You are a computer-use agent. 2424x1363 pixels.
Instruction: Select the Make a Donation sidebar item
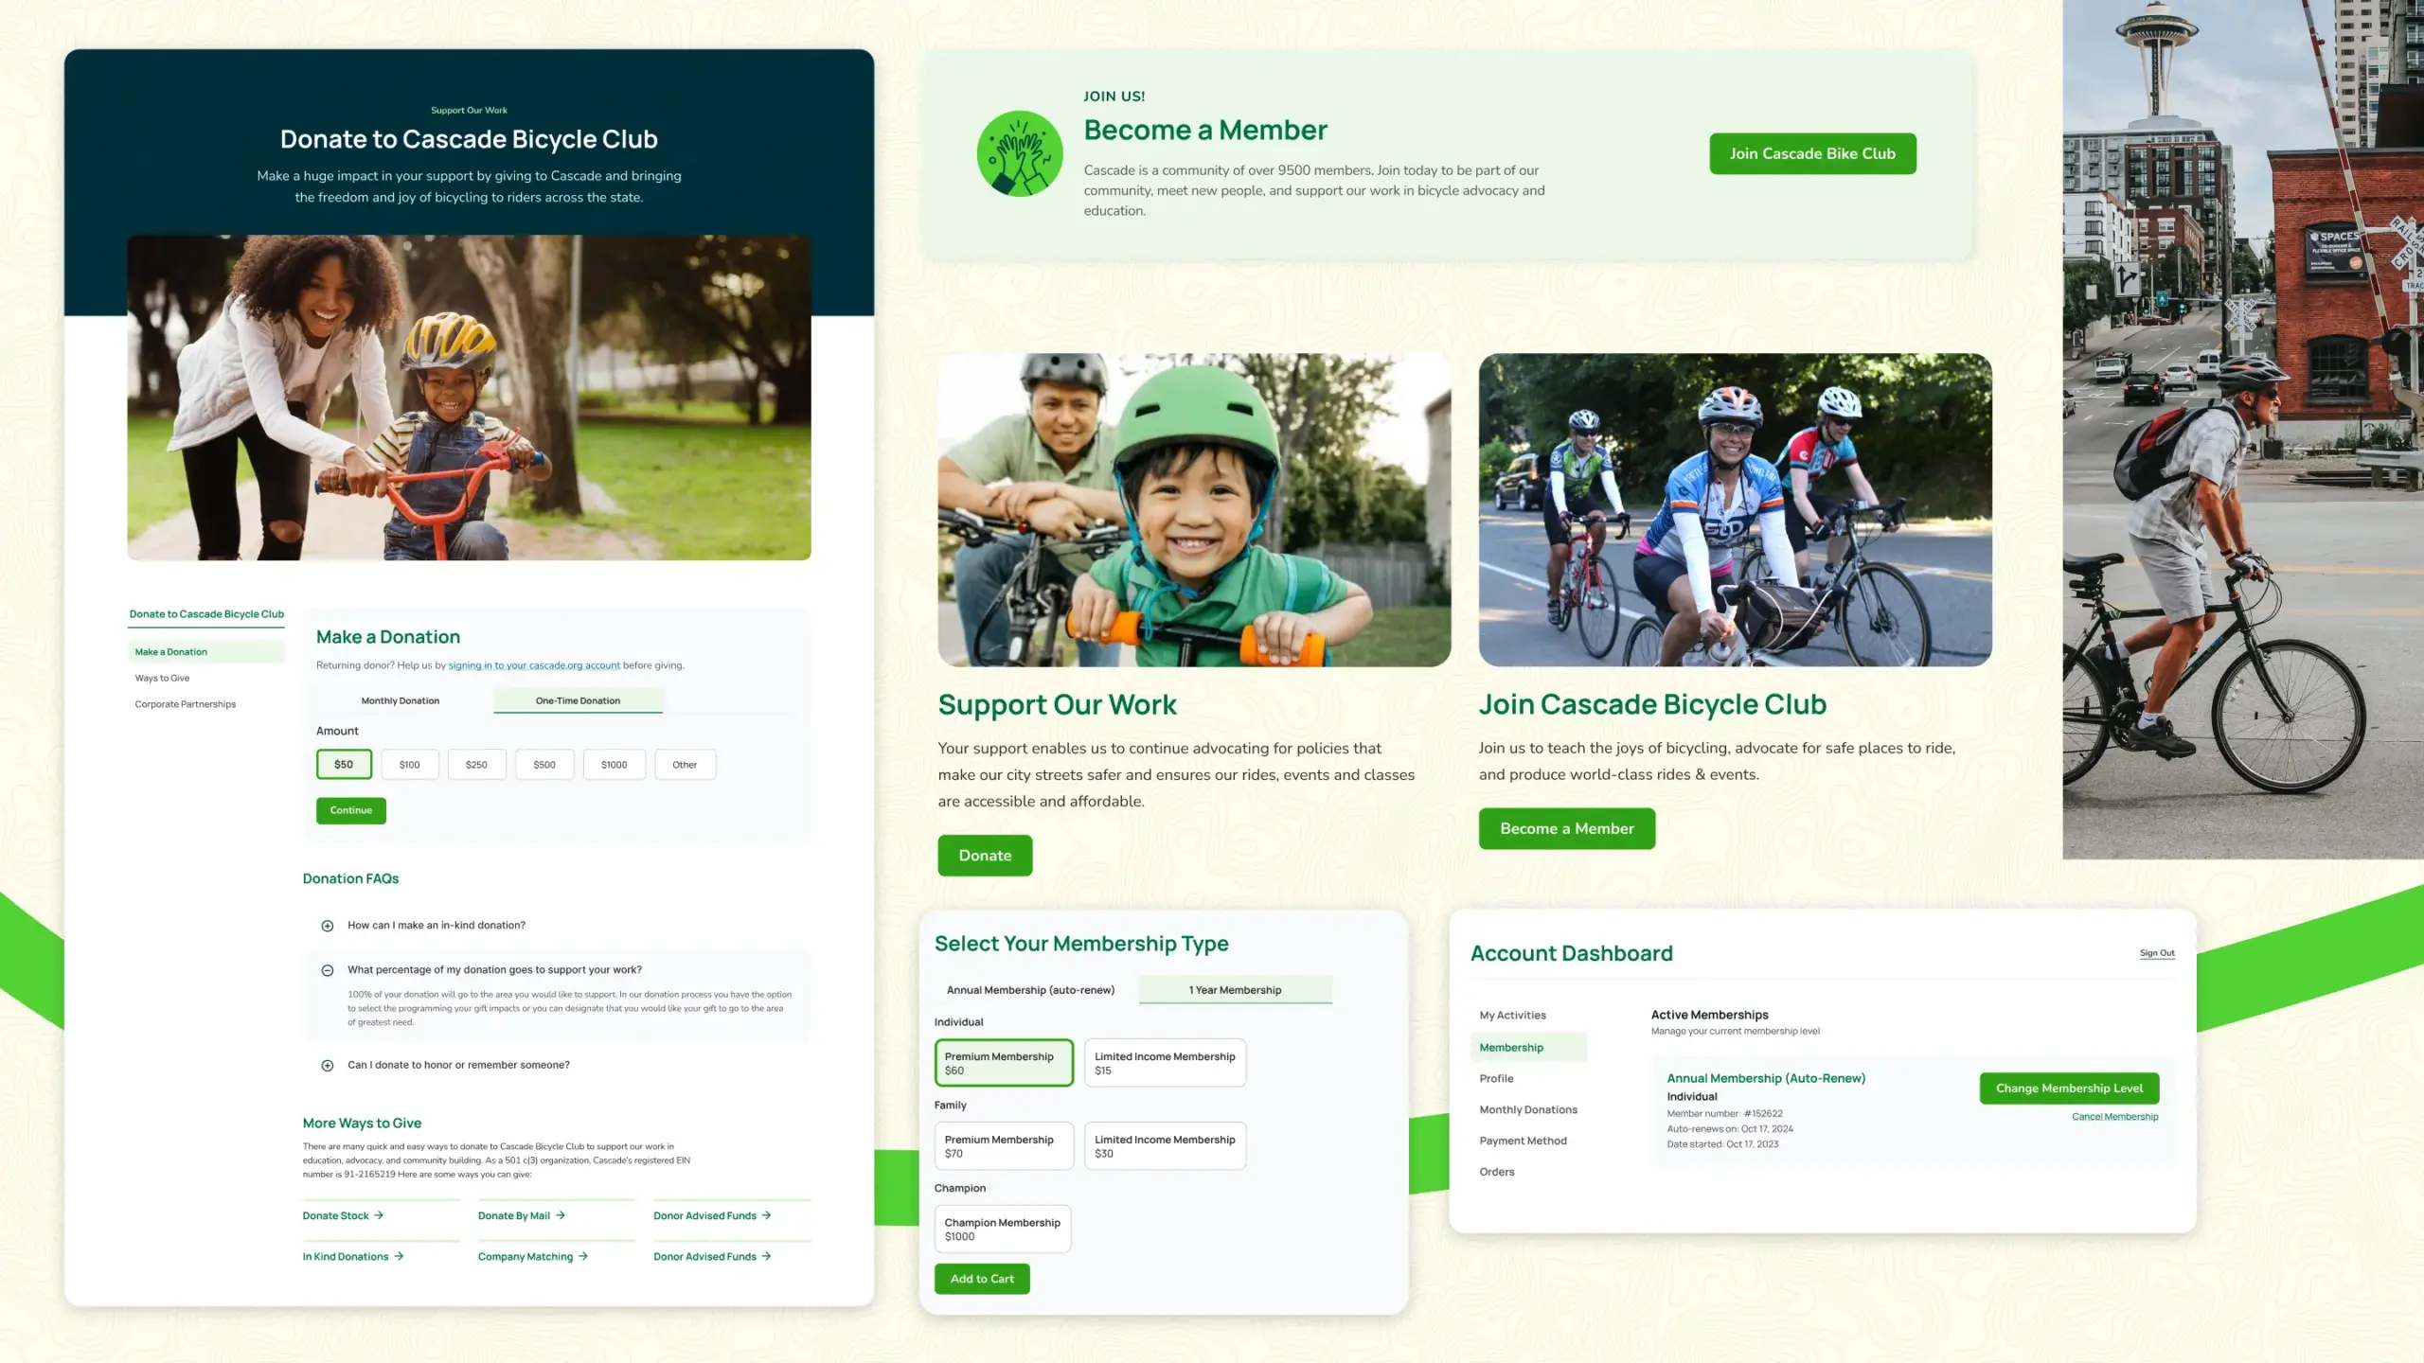pos(171,650)
